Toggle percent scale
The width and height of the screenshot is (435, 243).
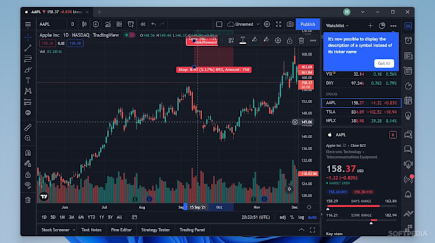(x=292, y=217)
